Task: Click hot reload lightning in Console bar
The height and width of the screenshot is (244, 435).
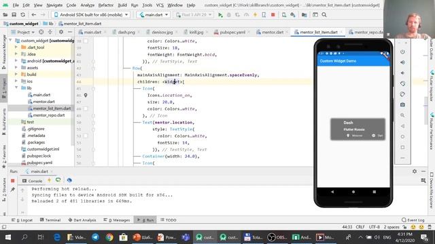Action: coord(50,180)
